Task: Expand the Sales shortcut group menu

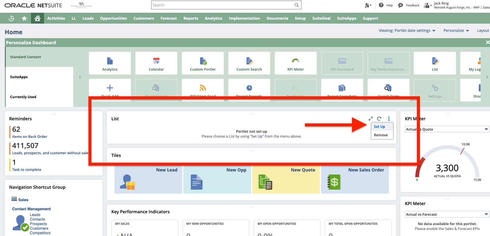Action: (14, 199)
